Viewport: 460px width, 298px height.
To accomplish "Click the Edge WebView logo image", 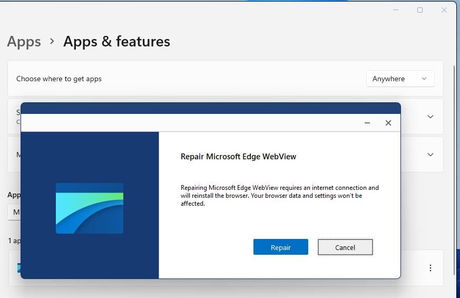I will [x=90, y=208].
